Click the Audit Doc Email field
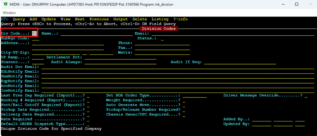Viewport: 317px width, 136px height. [178, 67]
